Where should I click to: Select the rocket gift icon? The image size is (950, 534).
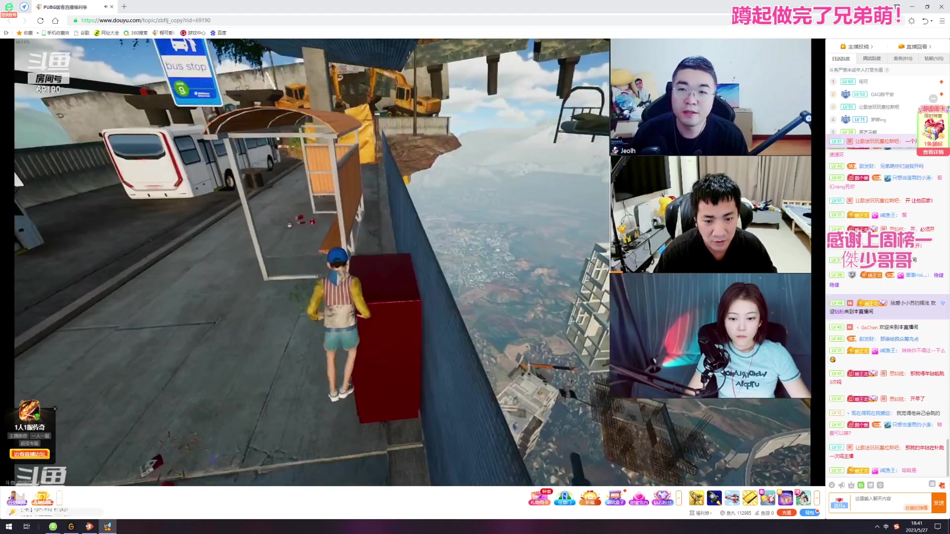click(714, 497)
